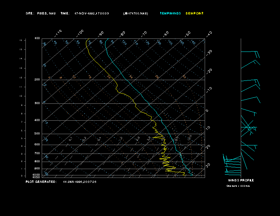Viewport: 280px width, 216px height.
Task: Click the -110 temperature axis label
Action: (58, 33)
